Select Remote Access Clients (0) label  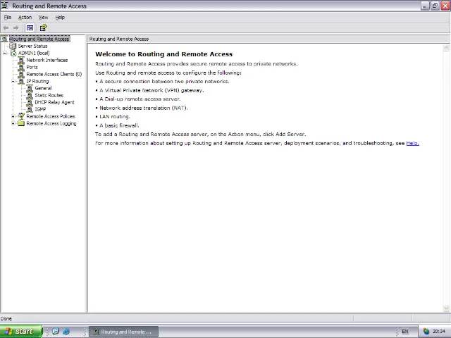pyautogui.click(x=54, y=74)
